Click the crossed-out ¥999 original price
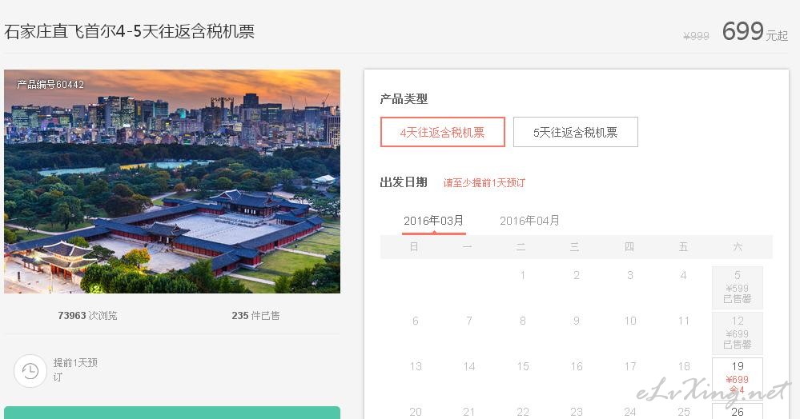 (697, 36)
